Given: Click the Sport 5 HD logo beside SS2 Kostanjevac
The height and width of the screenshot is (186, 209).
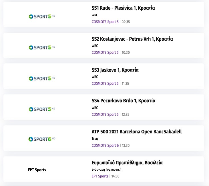Looking at the screenshot, I should [x=42, y=47].
